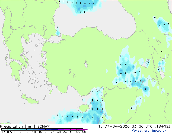Viewport: 172px width, 133px height.
Task: Click the date text 'Tu 07-04-2026'
Action: [114, 126]
